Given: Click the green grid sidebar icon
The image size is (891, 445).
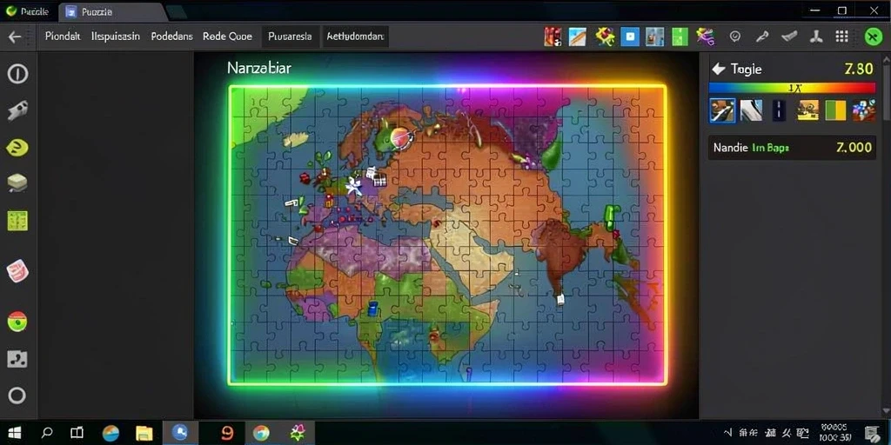Looking at the screenshot, I should 17,220.
